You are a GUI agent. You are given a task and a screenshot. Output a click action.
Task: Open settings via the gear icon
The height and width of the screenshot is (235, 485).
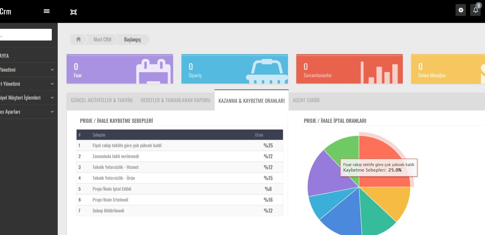460,10
